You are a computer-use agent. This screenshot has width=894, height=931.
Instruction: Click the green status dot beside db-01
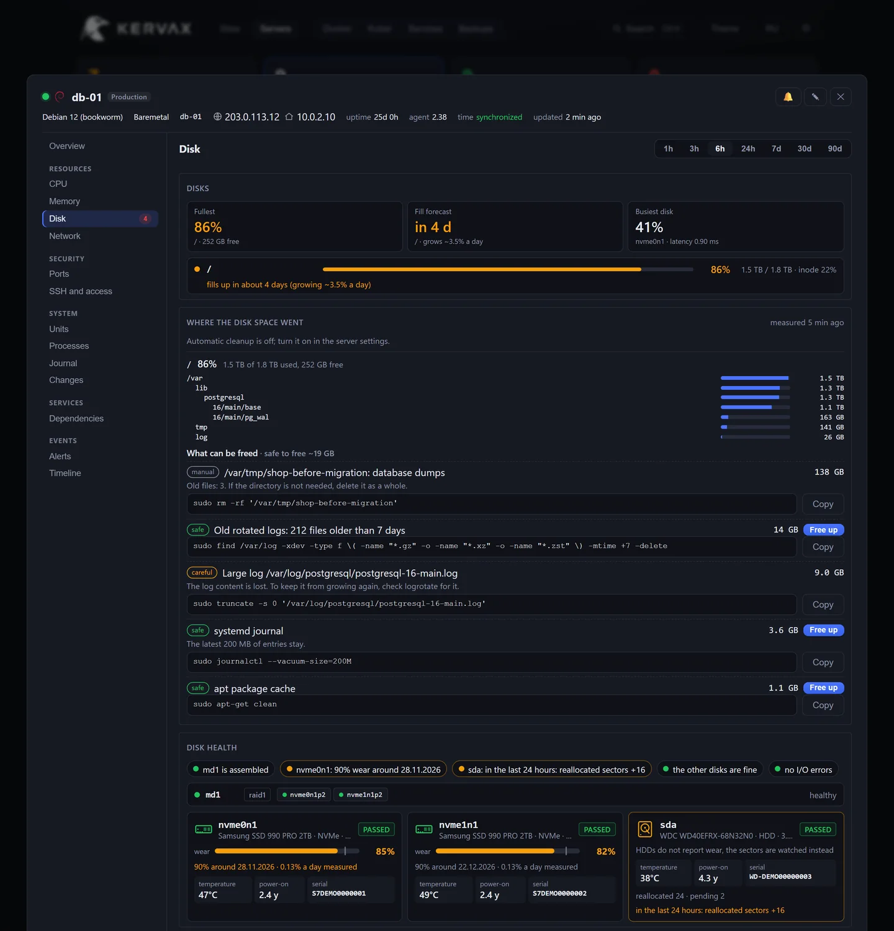point(45,97)
